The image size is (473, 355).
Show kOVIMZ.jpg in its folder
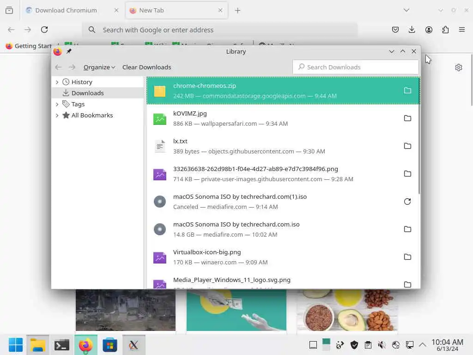pos(407,118)
